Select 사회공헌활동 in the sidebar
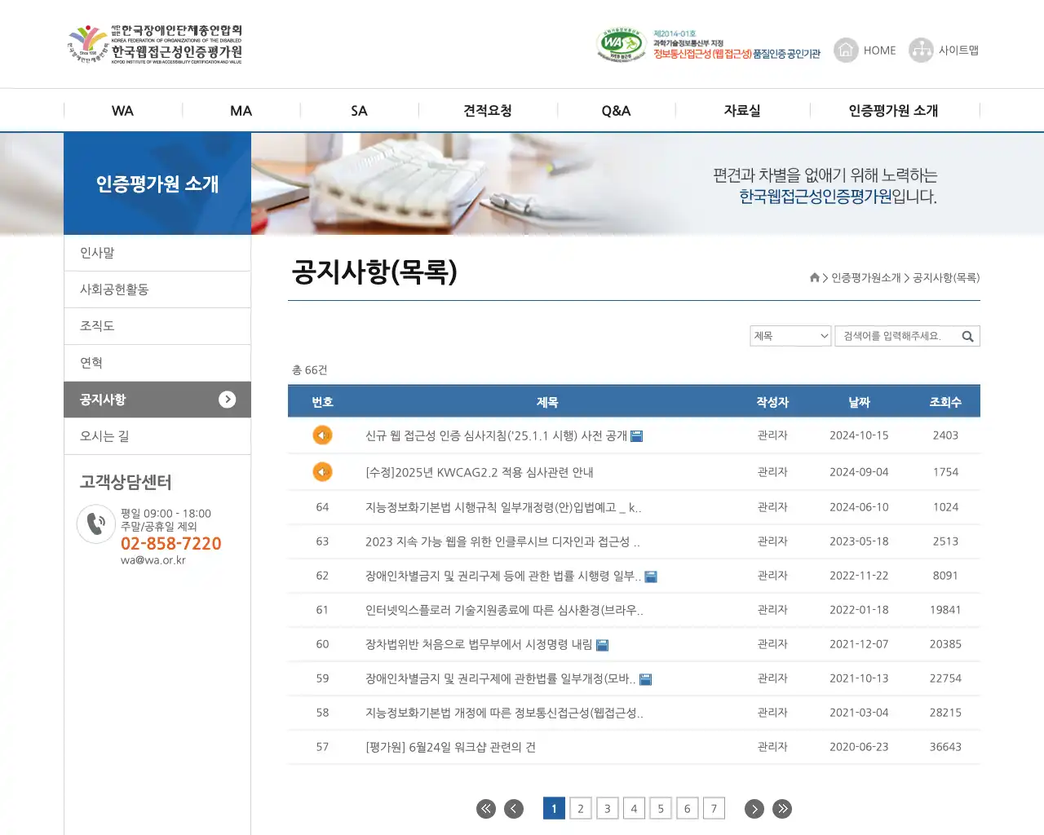The height and width of the screenshot is (835, 1044). (x=157, y=289)
